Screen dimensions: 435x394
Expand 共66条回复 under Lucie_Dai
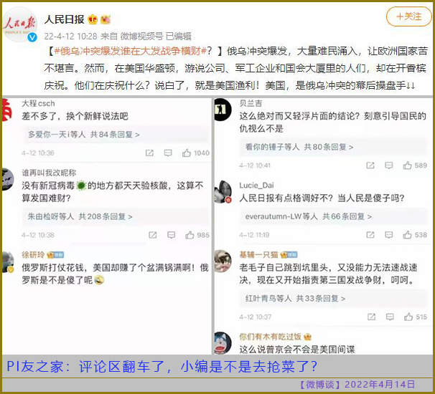click(308, 216)
